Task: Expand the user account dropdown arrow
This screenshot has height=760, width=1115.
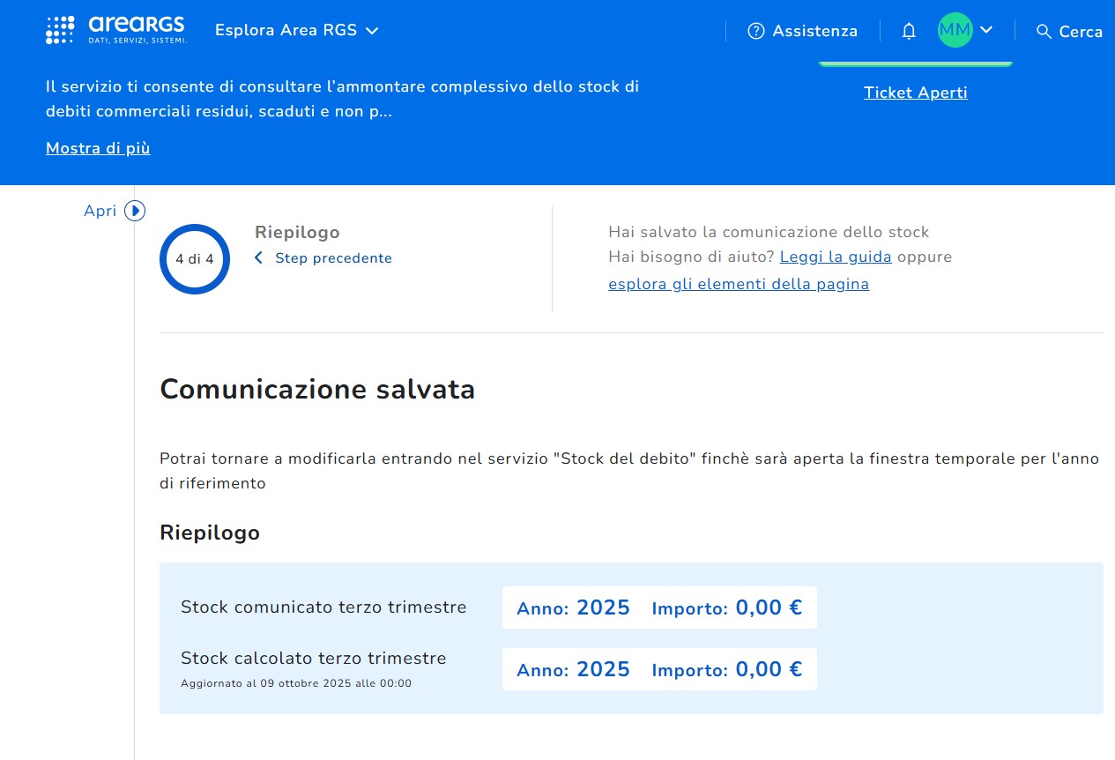Action: tap(986, 30)
